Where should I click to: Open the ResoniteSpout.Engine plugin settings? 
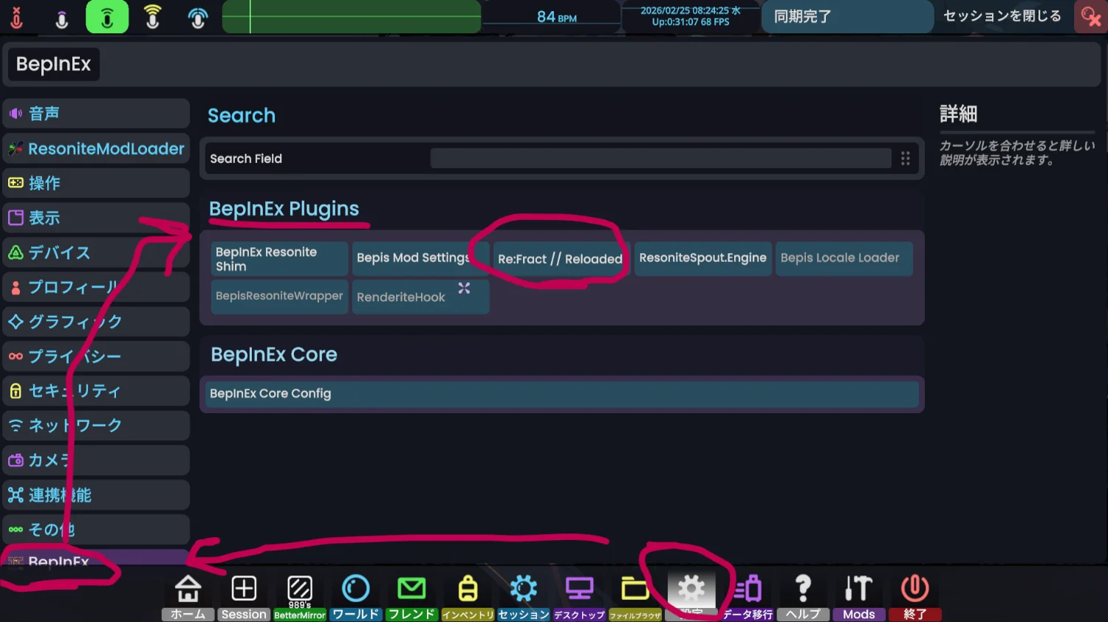702,258
